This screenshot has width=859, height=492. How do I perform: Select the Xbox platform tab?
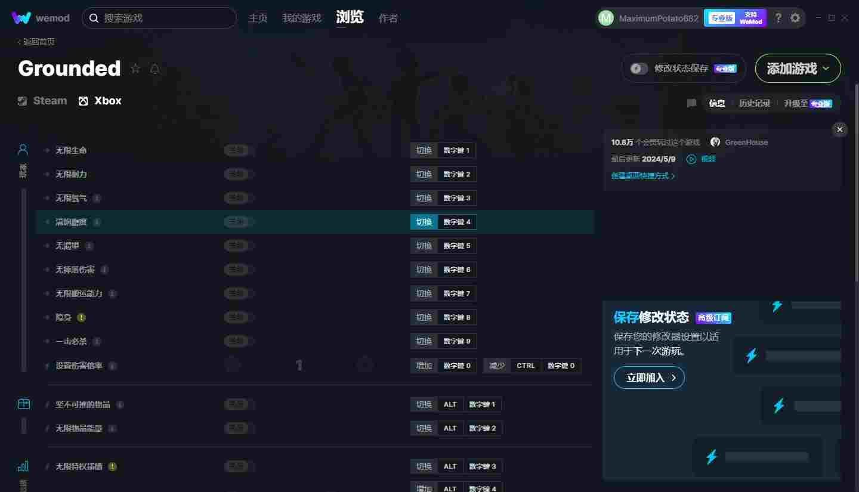pyautogui.click(x=100, y=101)
